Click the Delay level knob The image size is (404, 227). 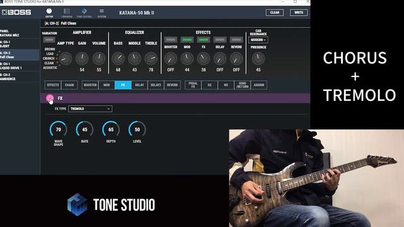click(220, 59)
